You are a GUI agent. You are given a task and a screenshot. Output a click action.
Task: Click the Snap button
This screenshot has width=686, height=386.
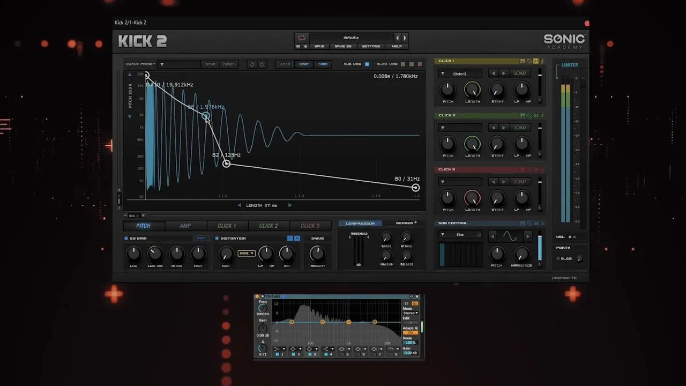[304, 64]
